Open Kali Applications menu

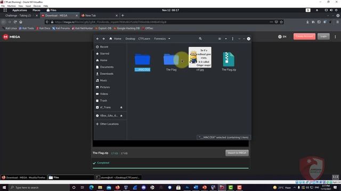point(19,10)
